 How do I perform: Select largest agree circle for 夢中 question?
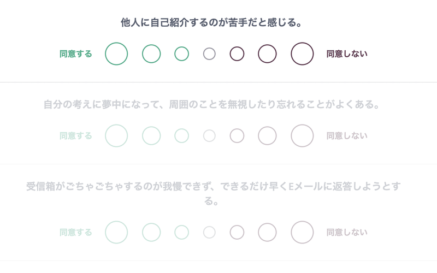(x=116, y=135)
